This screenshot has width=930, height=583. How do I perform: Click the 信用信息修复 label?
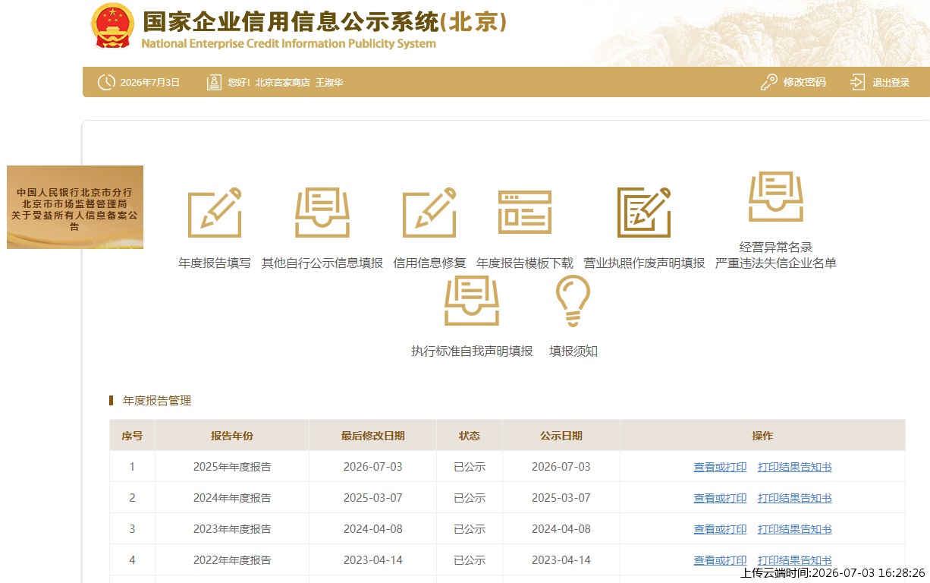[x=429, y=263]
